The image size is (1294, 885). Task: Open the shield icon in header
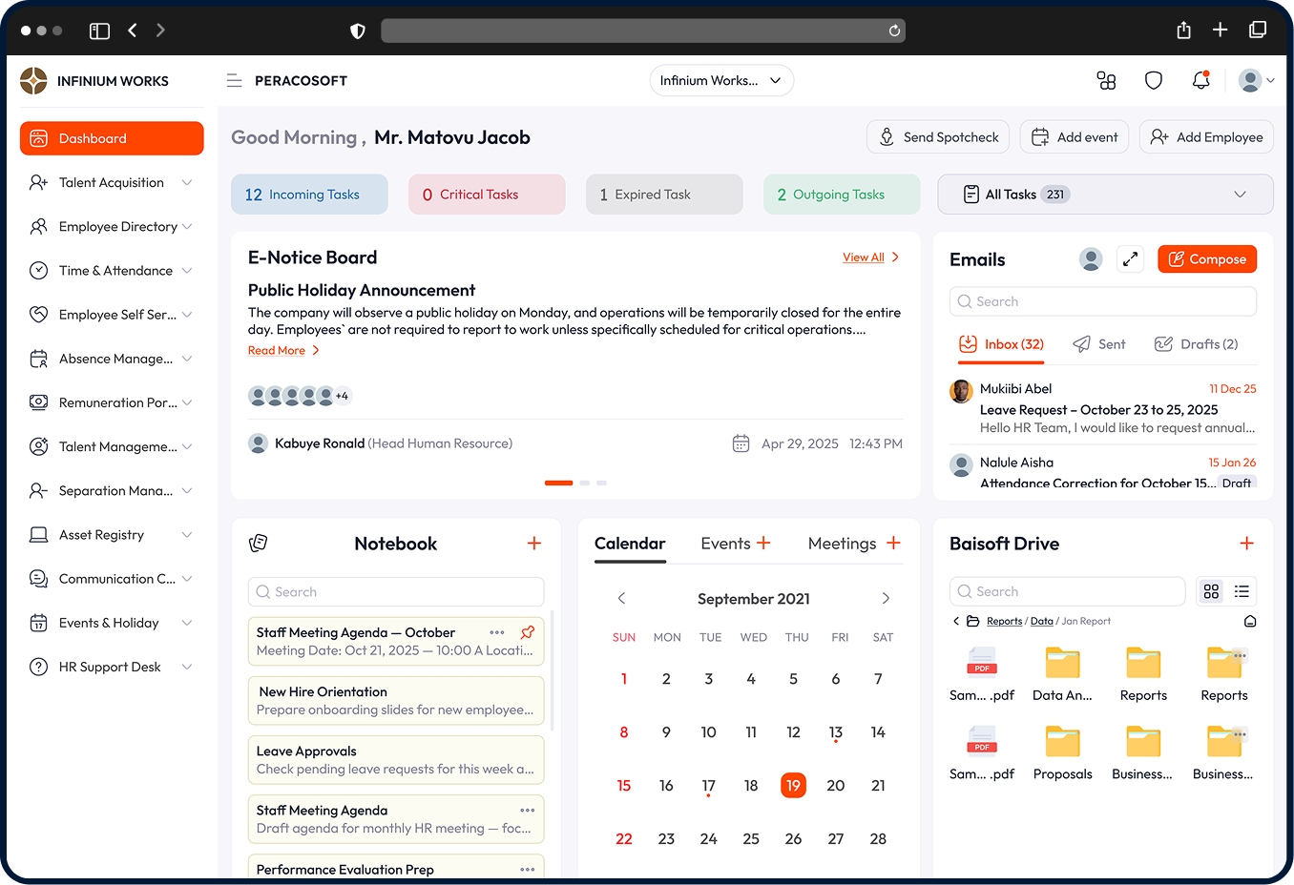[1154, 81]
